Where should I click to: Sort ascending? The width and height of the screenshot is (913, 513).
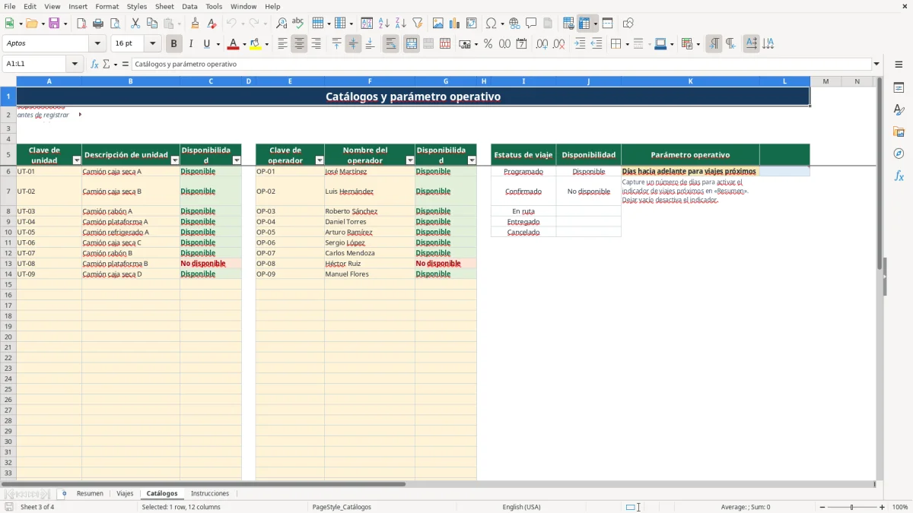point(384,24)
